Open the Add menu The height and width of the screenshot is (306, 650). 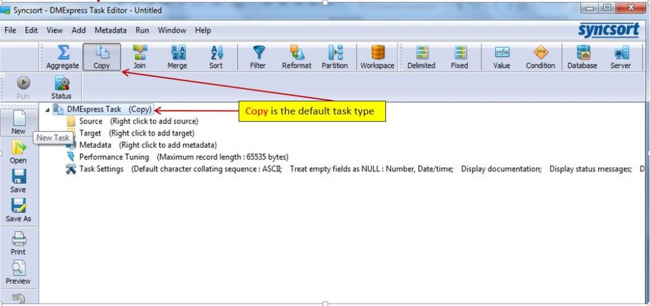78,30
